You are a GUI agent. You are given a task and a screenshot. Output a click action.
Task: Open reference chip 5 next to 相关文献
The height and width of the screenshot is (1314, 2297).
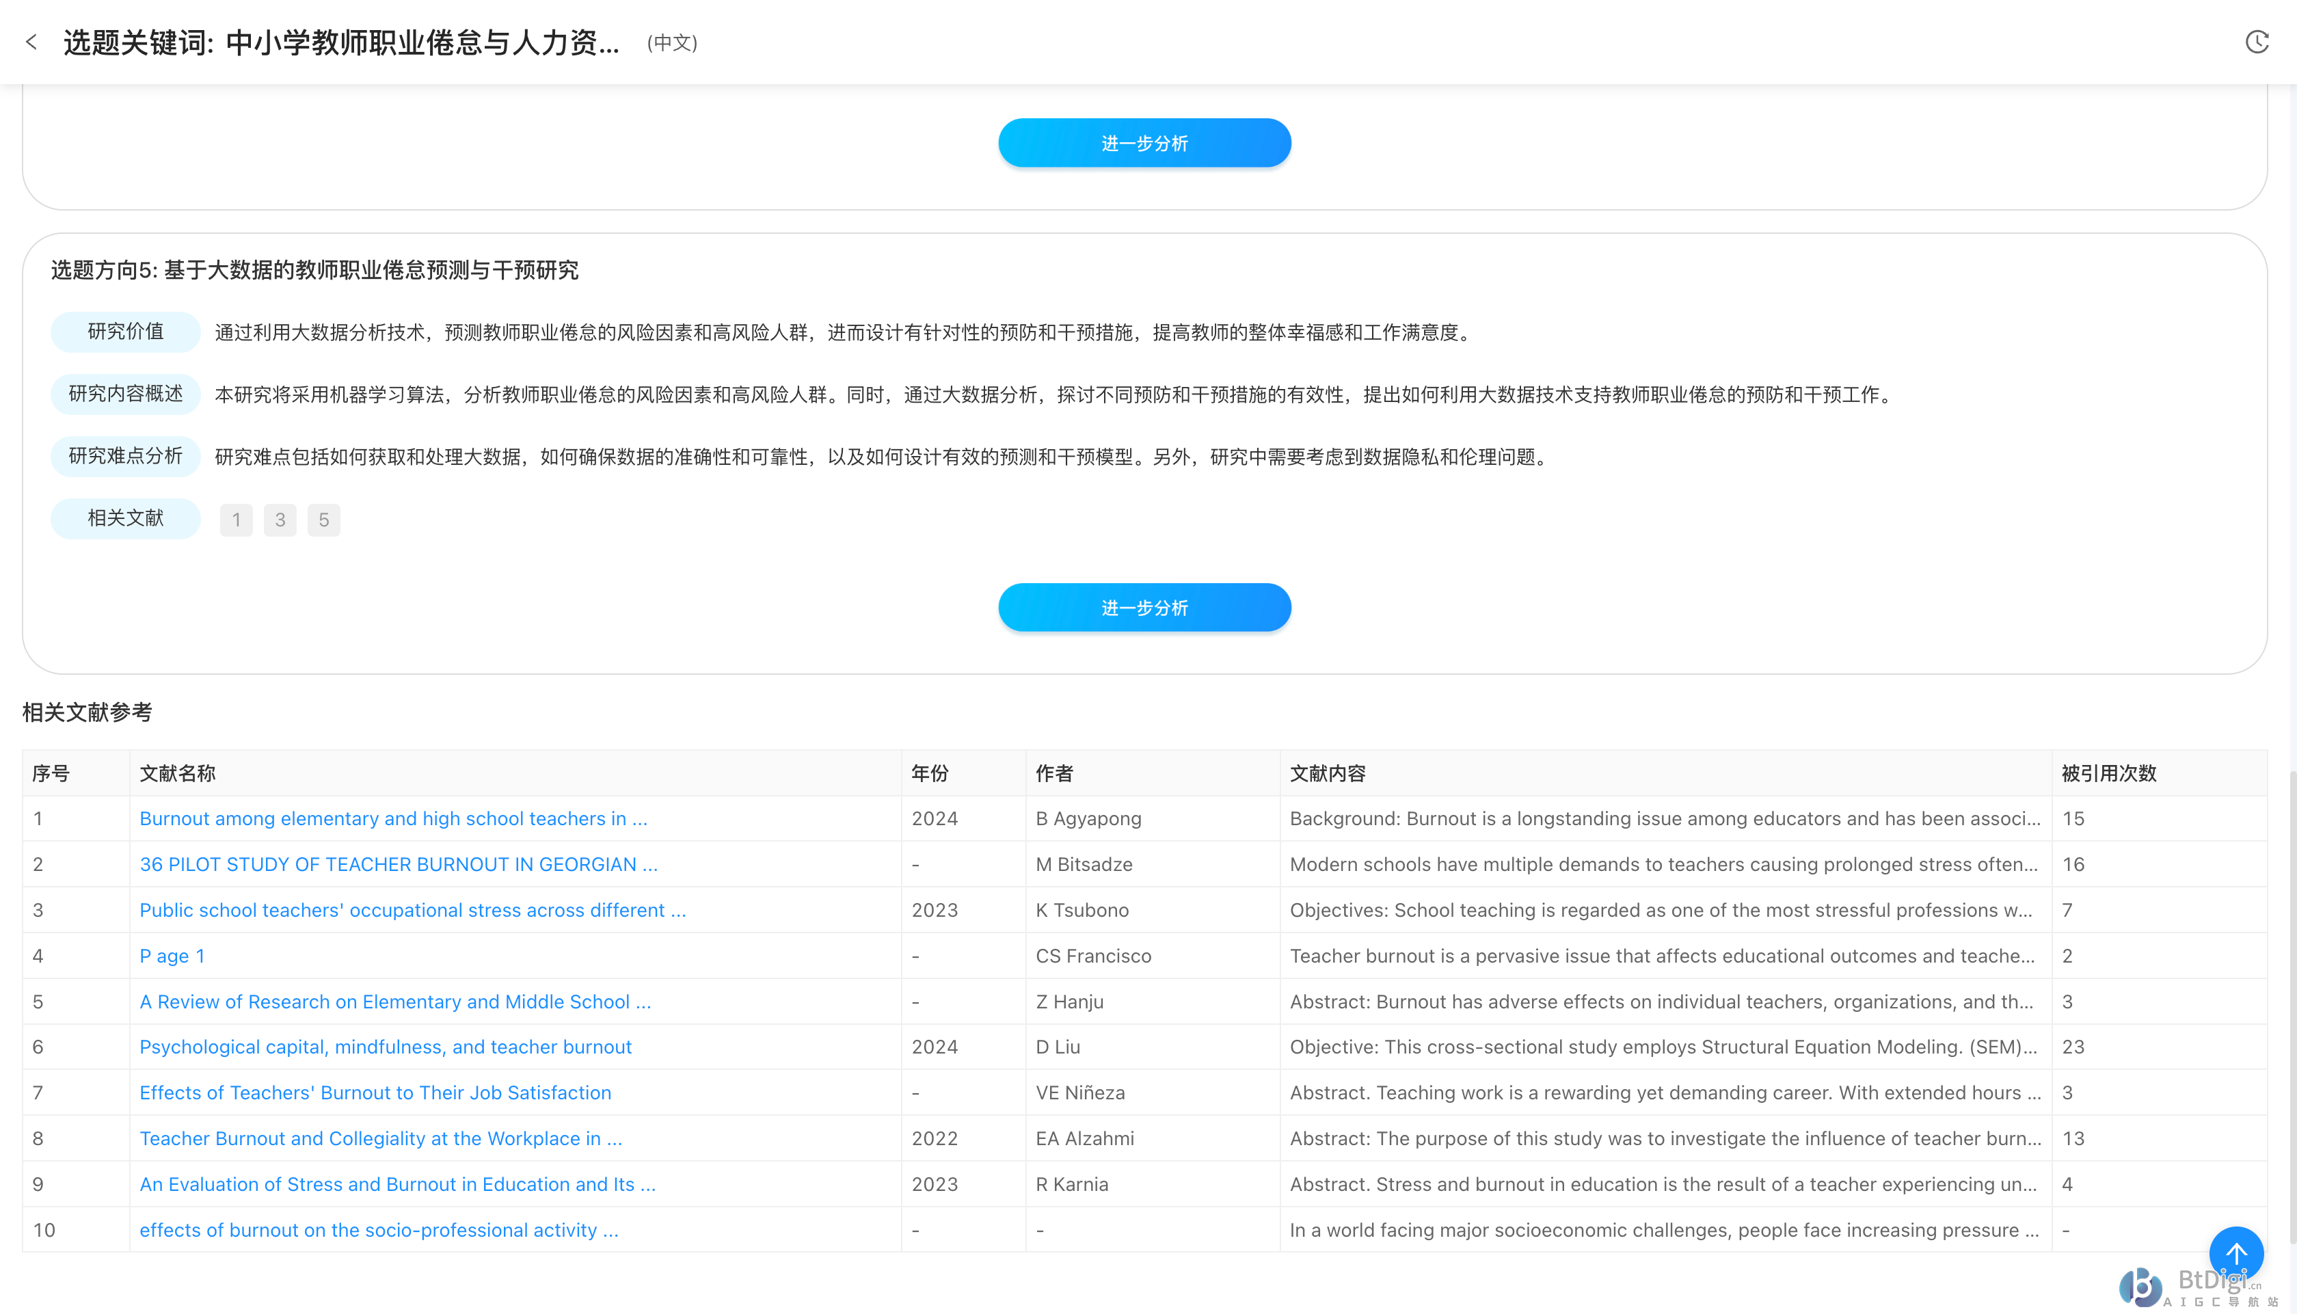coord(323,520)
